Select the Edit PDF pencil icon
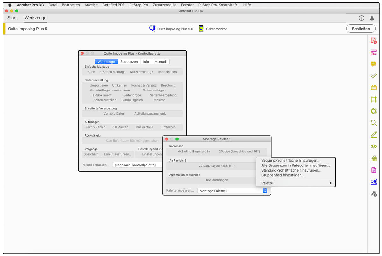Screen dimensions: 382x256 coord(373,135)
